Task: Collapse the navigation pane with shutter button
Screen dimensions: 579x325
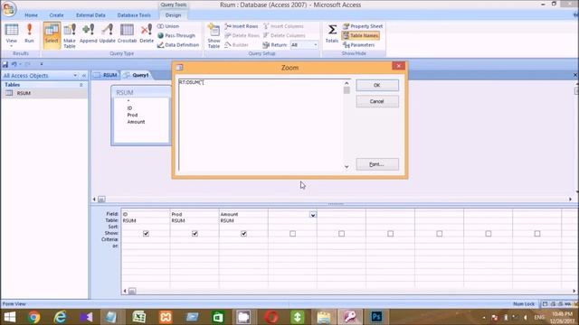Action: [x=84, y=76]
